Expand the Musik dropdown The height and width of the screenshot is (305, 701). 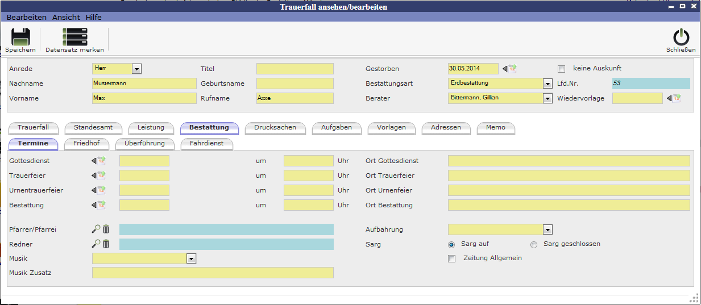click(192, 259)
